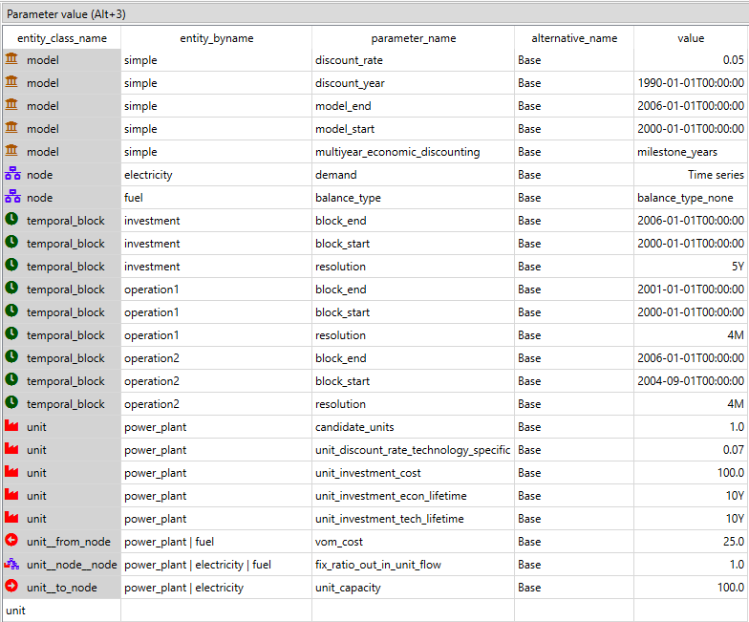
Task: Select the 'power_plant | fuel' entity cell
Action: pyautogui.click(x=216, y=542)
